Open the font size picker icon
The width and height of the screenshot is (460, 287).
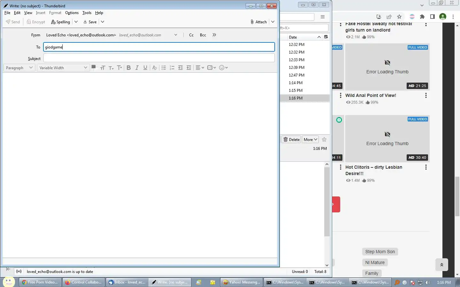pyautogui.click(x=103, y=68)
